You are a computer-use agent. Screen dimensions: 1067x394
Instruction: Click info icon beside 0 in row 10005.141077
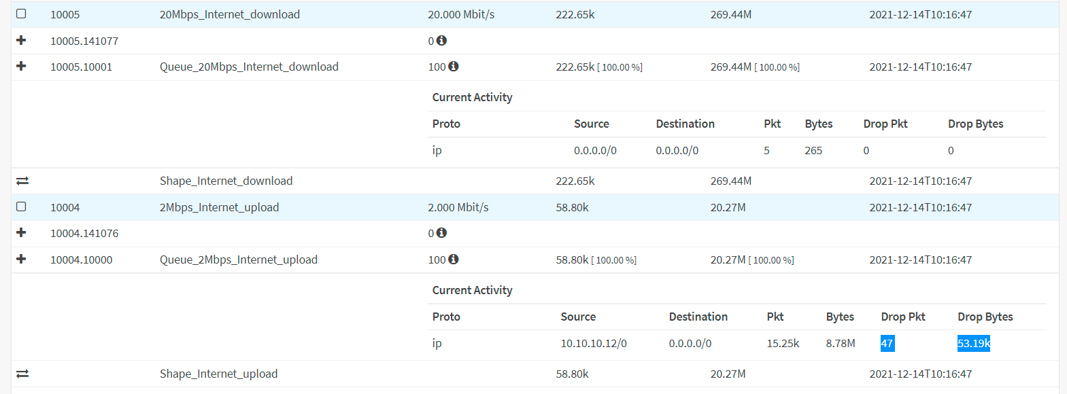pos(441,41)
